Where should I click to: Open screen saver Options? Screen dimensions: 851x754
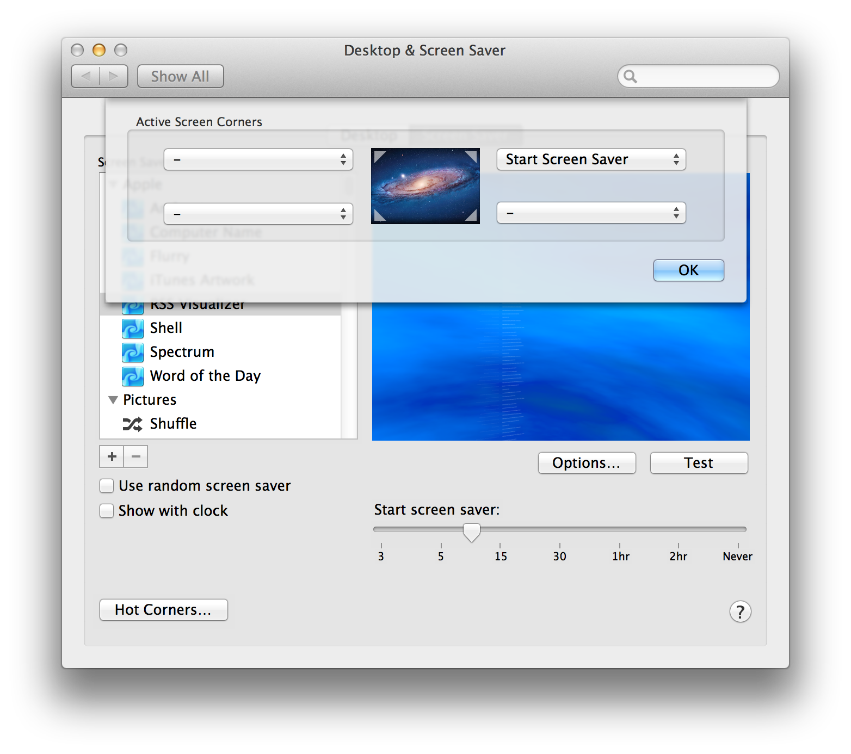pyautogui.click(x=587, y=463)
